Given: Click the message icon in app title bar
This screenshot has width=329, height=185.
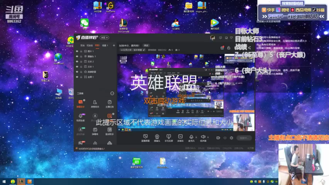Looking at the screenshot, I should [220, 38].
